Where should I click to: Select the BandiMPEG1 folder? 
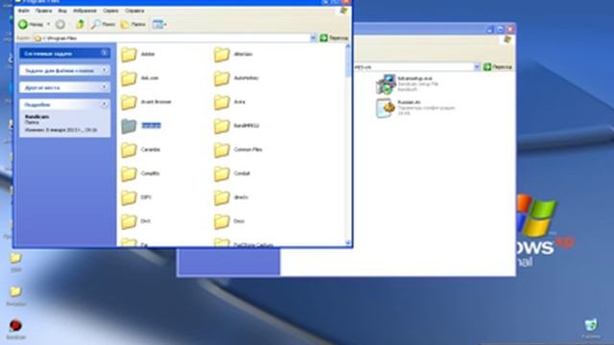(x=237, y=126)
